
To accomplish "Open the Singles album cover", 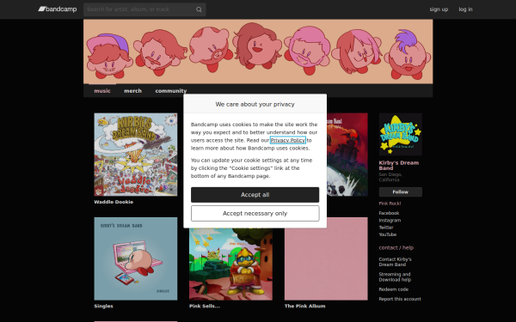I will [136, 258].
